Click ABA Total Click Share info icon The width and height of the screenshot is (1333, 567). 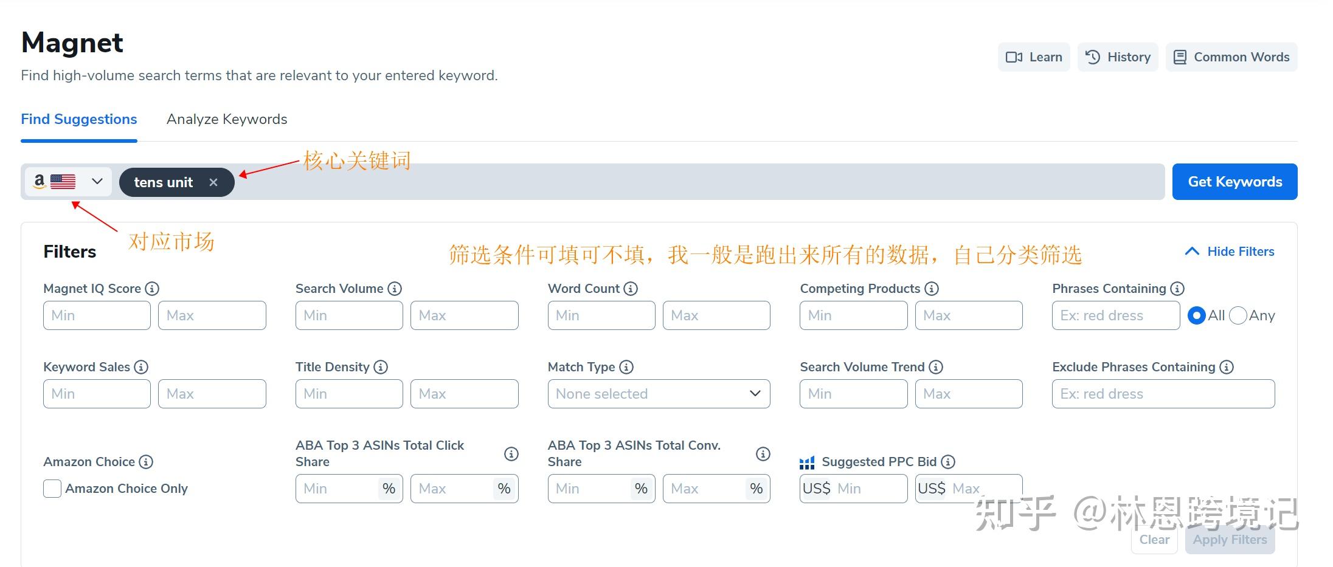511,454
